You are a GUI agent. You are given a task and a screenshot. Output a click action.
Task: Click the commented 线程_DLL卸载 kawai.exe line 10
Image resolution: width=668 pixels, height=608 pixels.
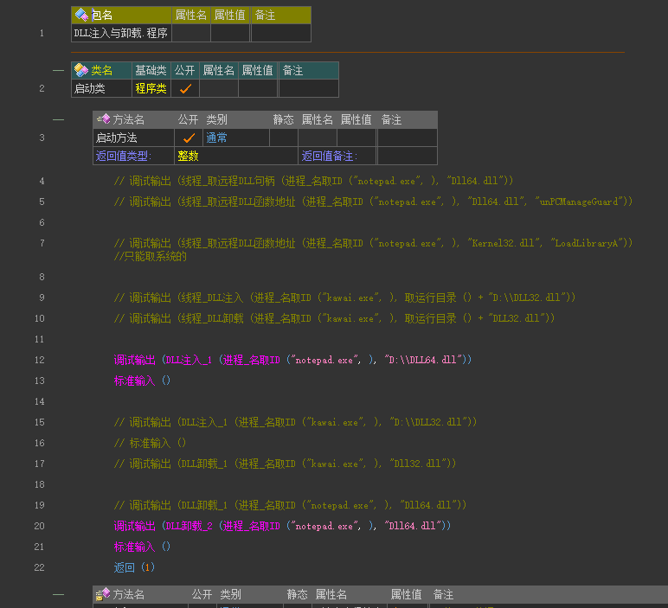tap(334, 318)
